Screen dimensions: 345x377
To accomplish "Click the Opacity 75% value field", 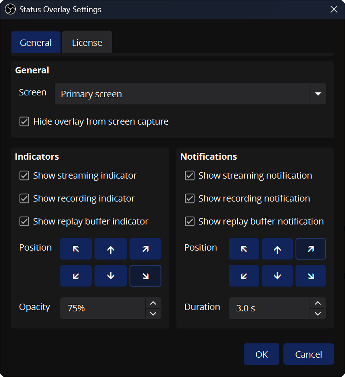I will point(103,308).
